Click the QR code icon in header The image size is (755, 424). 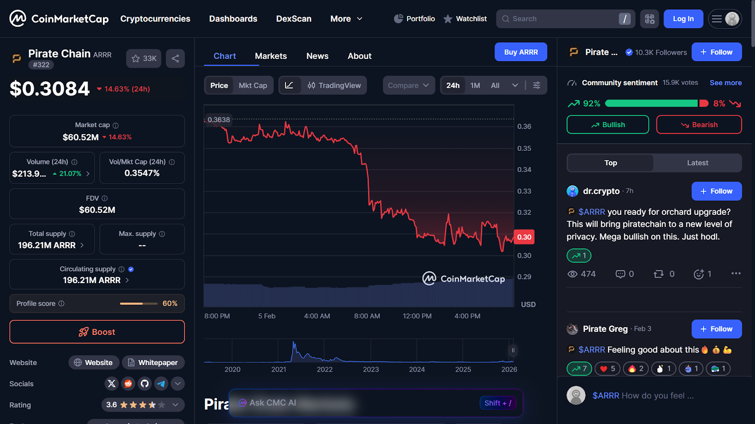pos(649,19)
